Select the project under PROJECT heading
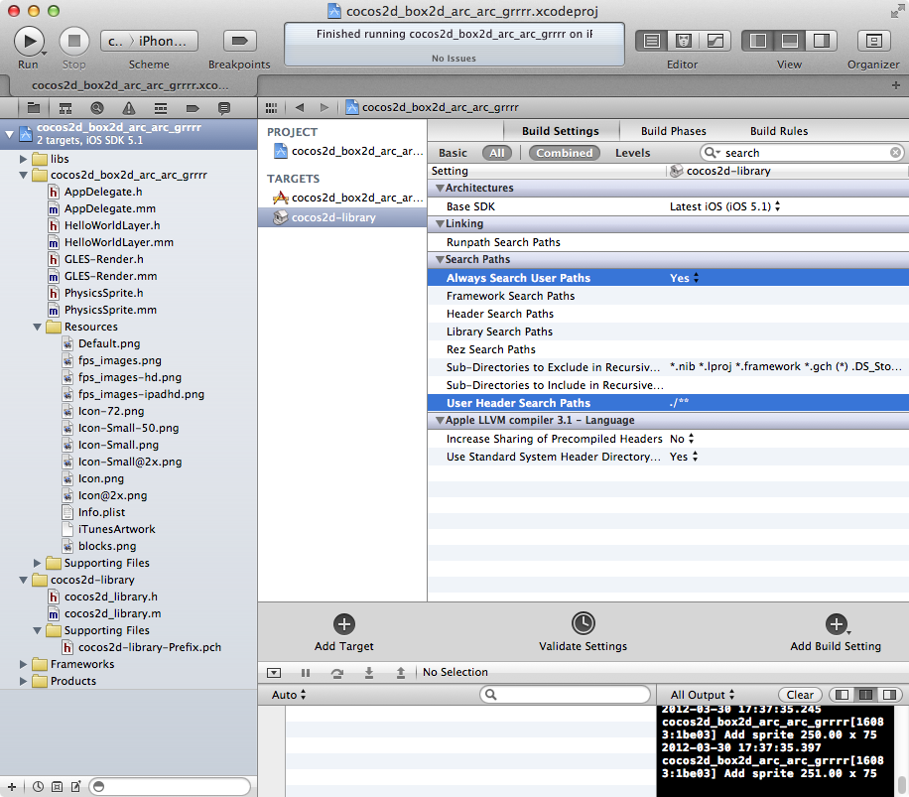 pos(342,151)
